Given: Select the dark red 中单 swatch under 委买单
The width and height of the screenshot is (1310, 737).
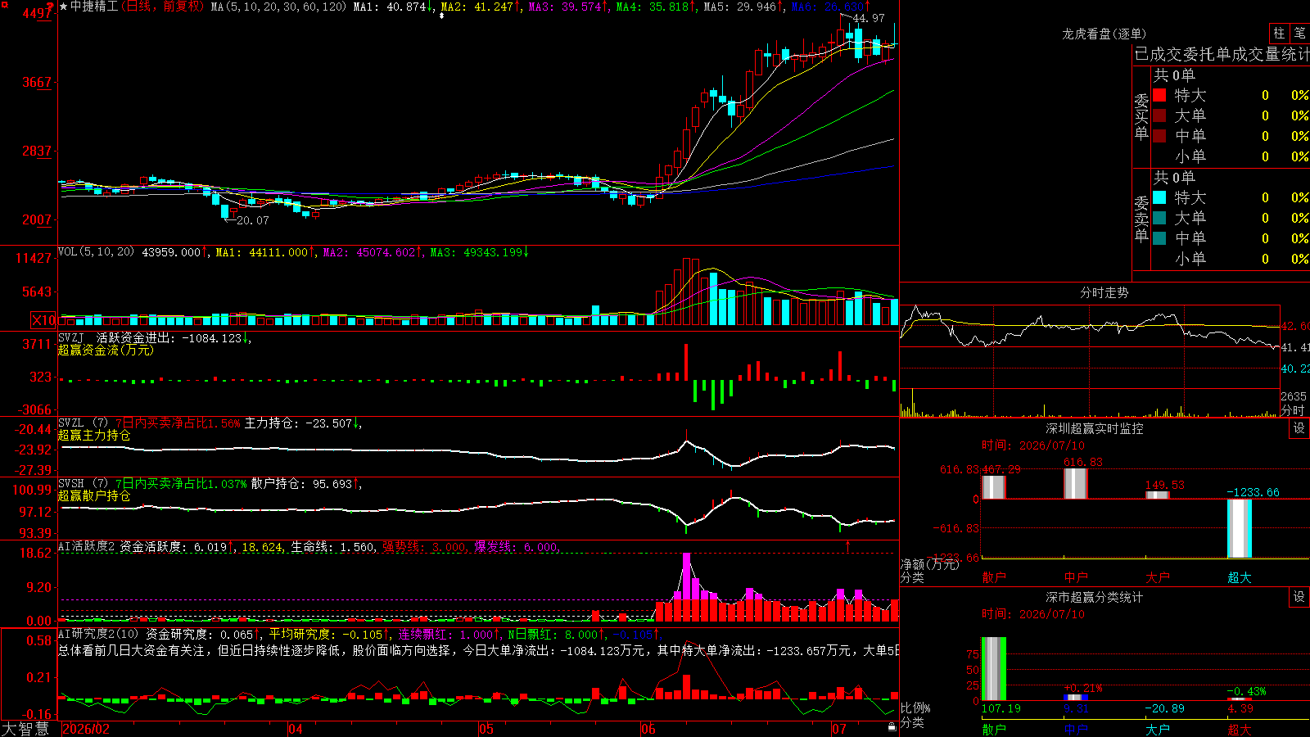Looking at the screenshot, I should (x=1159, y=136).
